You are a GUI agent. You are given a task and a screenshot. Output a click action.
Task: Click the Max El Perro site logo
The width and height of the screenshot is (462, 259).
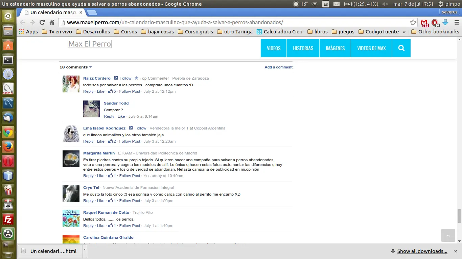point(90,44)
